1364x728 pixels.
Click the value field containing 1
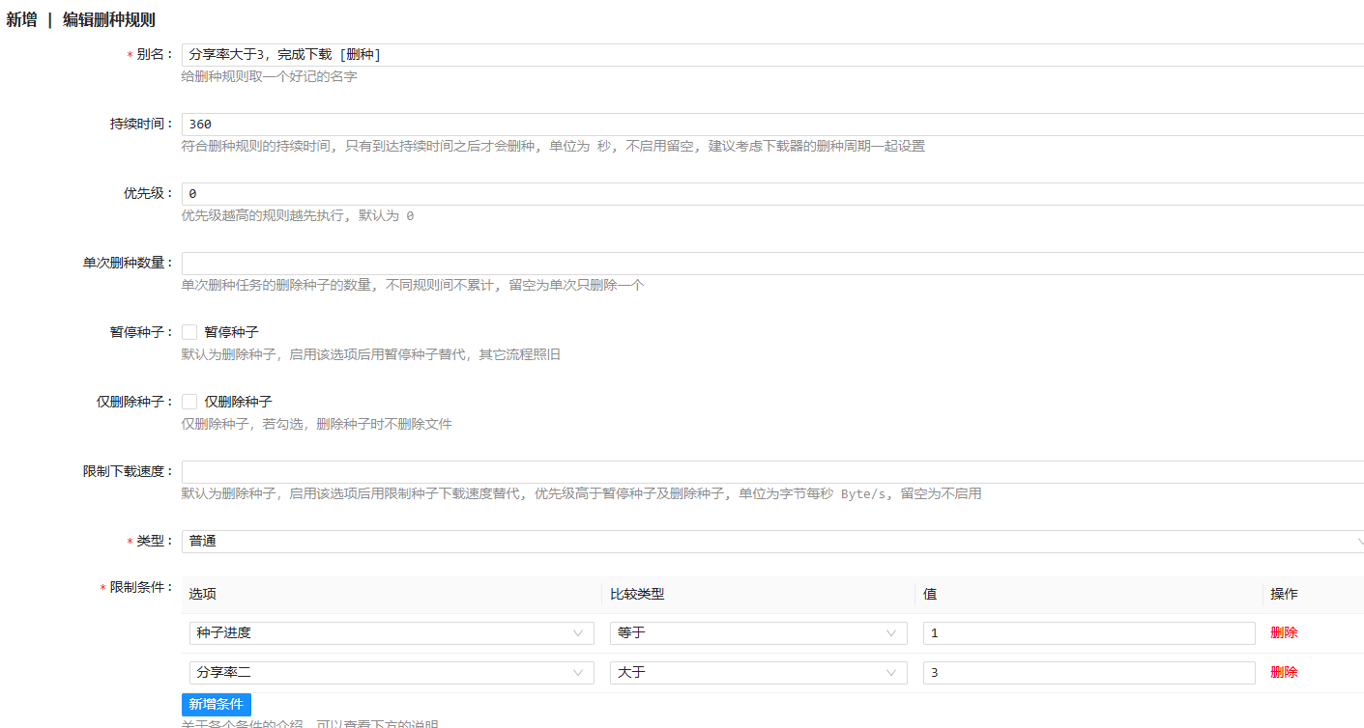(1088, 633)
